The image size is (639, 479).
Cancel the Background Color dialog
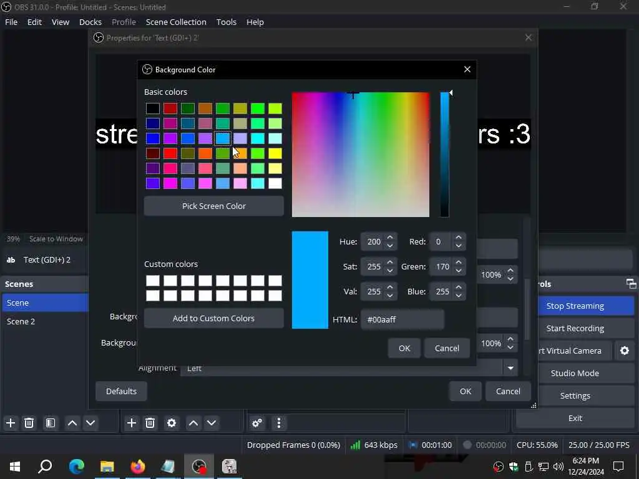click(x=447, y=348)
